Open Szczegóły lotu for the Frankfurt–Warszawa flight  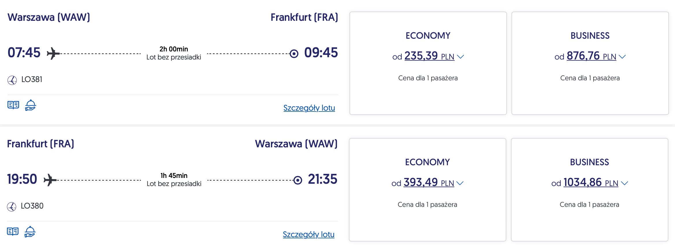(308, 235)
